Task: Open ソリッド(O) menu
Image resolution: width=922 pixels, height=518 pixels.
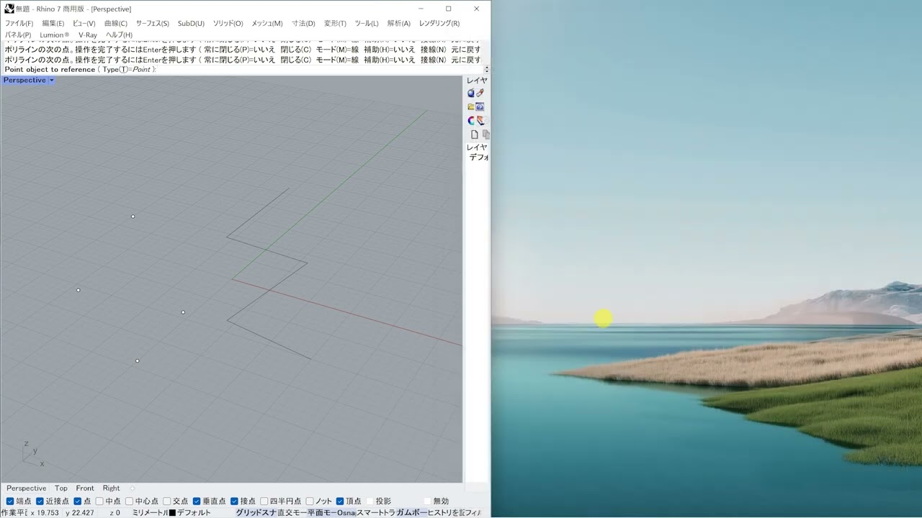Action: (x=228, y=23)
